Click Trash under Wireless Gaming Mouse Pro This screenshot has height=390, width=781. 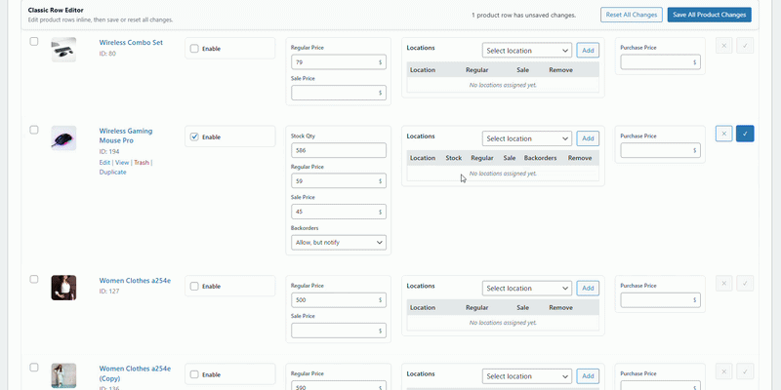pos(142,162)
